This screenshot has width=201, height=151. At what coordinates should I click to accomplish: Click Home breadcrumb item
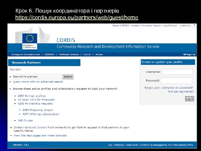[x=99, y=55]
